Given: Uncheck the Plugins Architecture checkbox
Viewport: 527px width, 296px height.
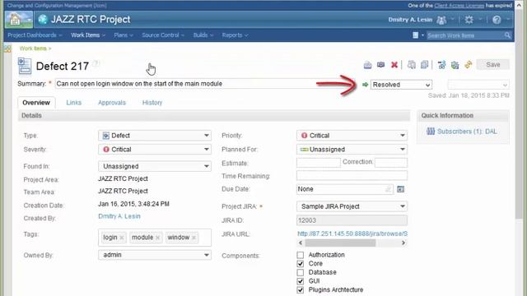Looking at the screenshot, I should (301, 290).
